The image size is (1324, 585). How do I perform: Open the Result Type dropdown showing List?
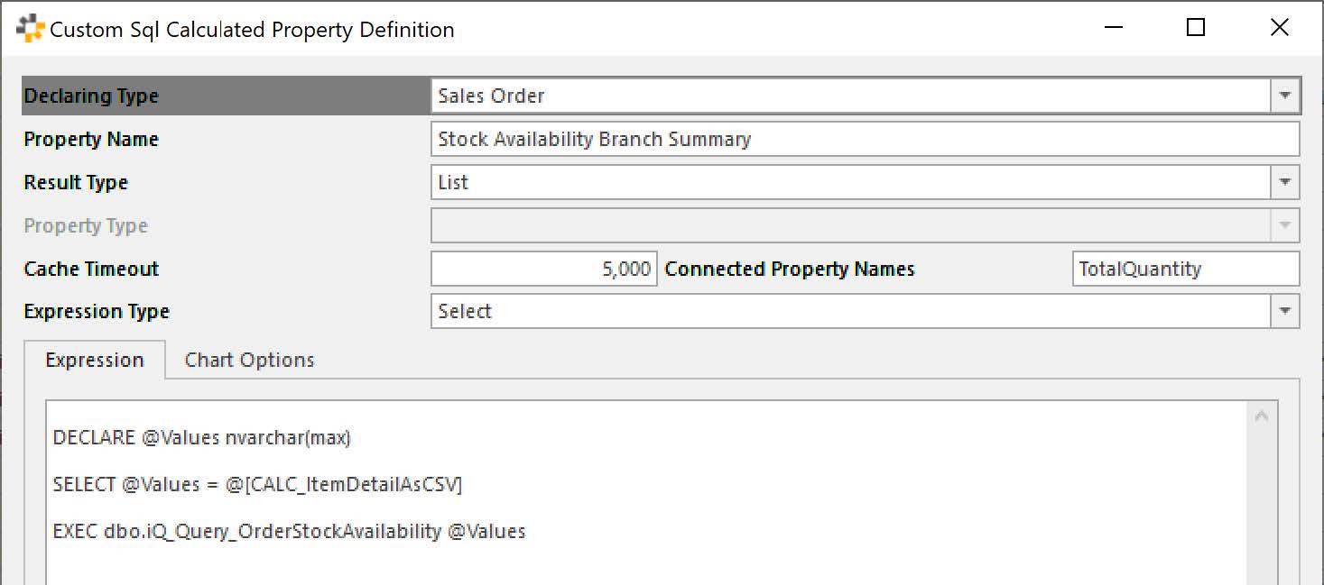[1285, 182]
